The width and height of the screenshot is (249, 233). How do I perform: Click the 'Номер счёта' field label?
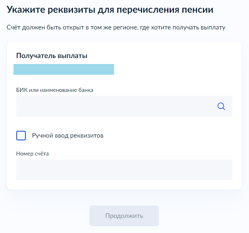coord(33,153)
